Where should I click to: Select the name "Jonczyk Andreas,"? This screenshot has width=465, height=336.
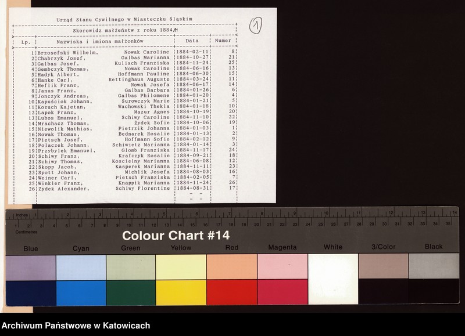pyautogui.click(x=63, y=96)
